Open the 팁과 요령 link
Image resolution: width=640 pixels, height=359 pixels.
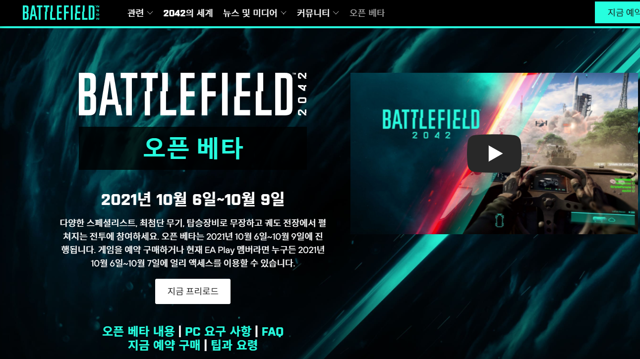234,345
